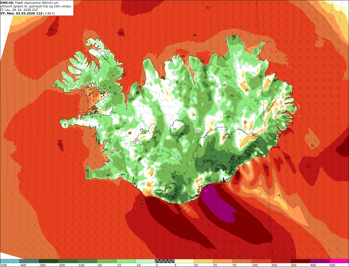349x267 pixels.
Task: Click the map flux value 258
Action: 266,167
